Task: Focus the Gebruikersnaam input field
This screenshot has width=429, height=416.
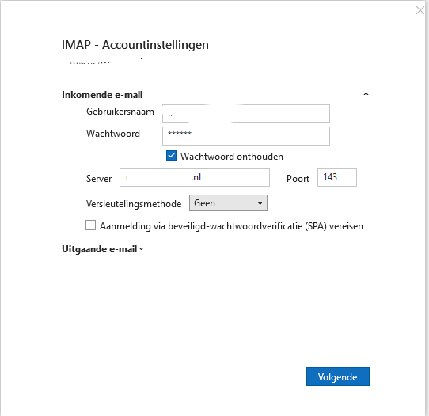Action: [246, 113]
